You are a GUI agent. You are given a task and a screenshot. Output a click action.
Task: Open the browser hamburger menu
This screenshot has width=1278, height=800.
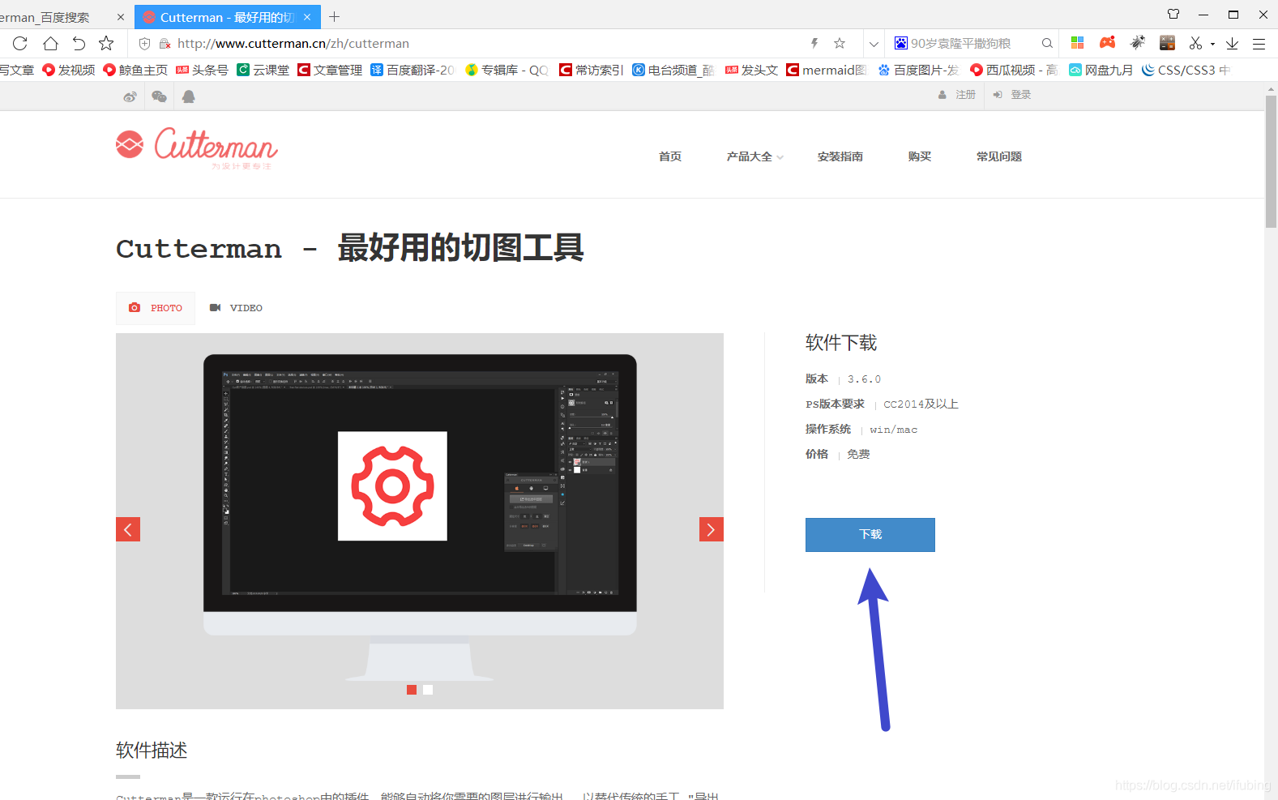[1259, 44]
